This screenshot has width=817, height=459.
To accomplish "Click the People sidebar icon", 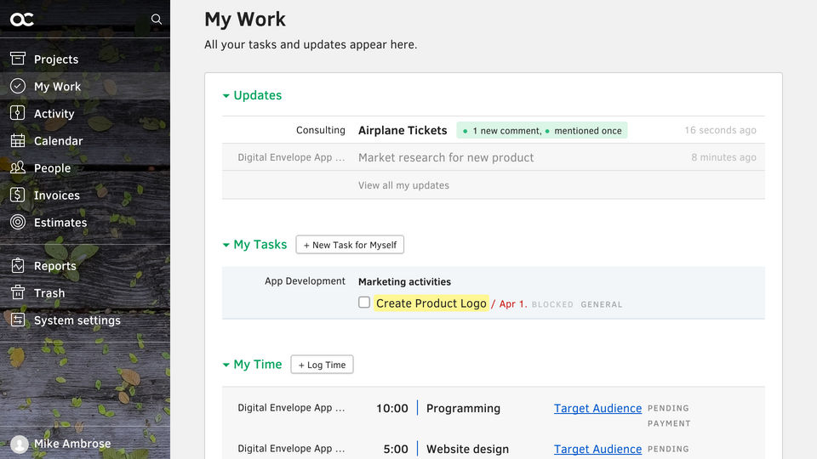I will click(18, 167).
